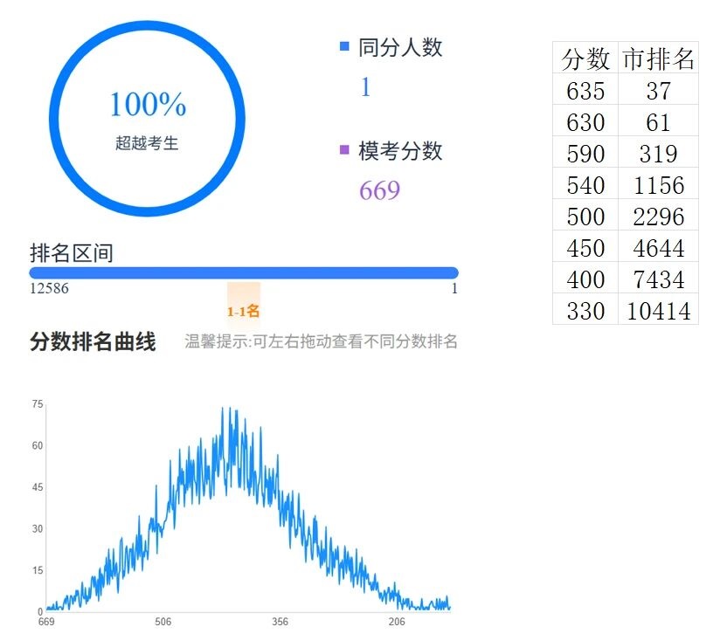Image resolution: width=727 pixels, height=640 pixels.
Task: Select the orange 1-1名 rank marker
Action: point(244,311)
